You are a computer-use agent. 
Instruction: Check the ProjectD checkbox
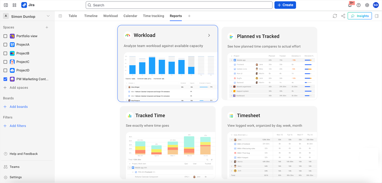(5, 70)
